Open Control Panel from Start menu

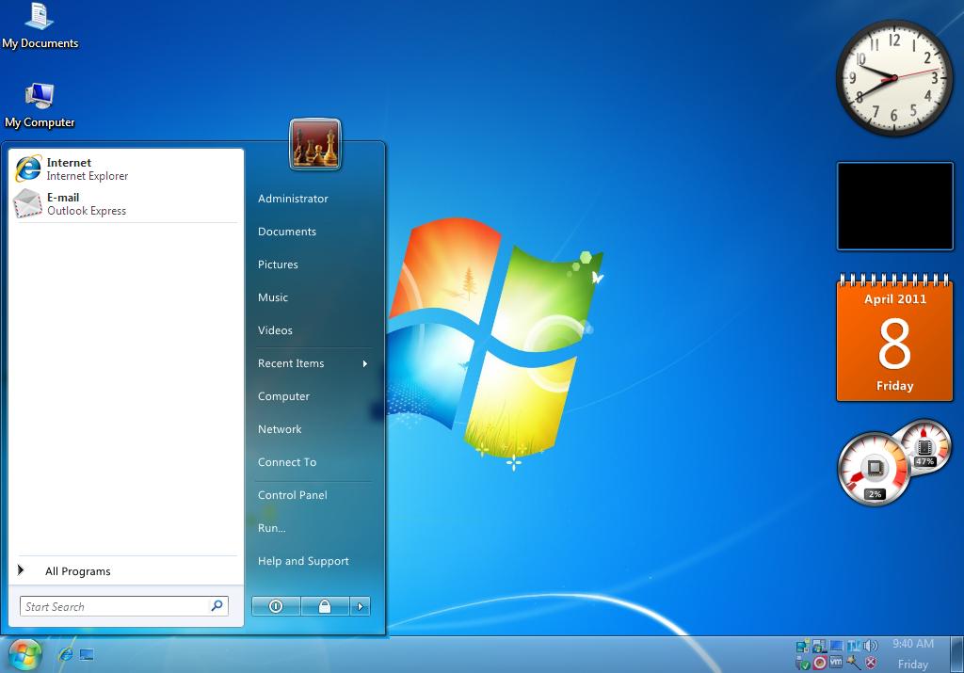pos(293,495)
